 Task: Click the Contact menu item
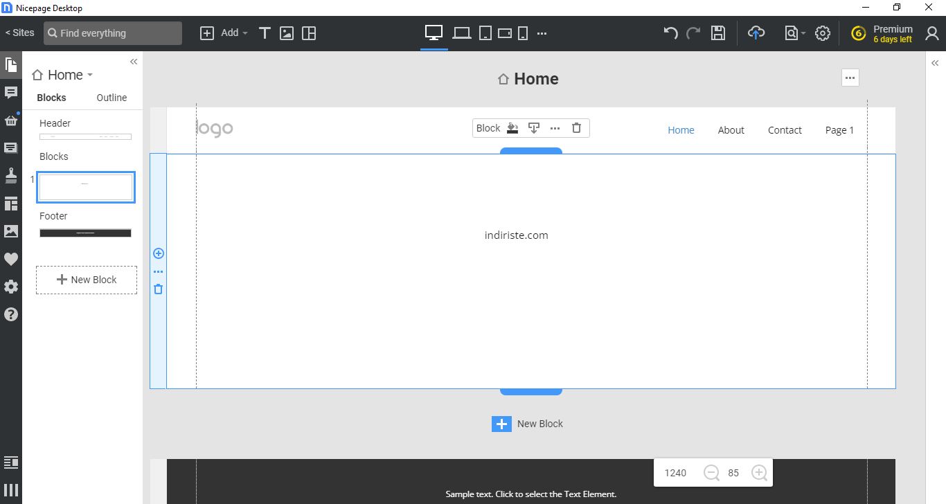point(785,130)
